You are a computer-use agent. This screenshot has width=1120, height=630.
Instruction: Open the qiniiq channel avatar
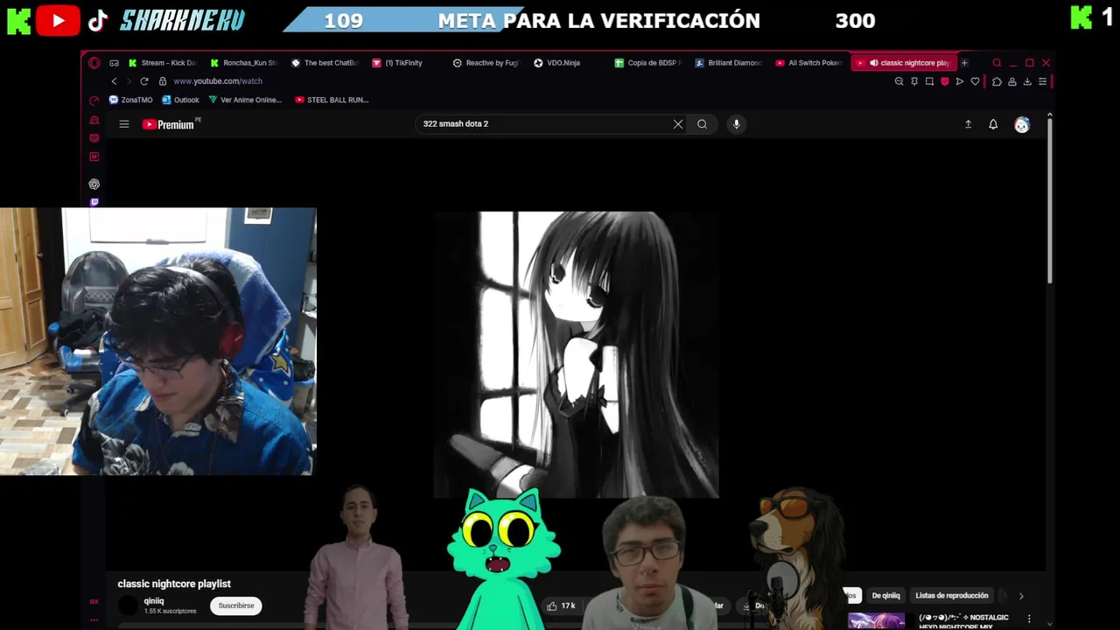click(129, 605)
